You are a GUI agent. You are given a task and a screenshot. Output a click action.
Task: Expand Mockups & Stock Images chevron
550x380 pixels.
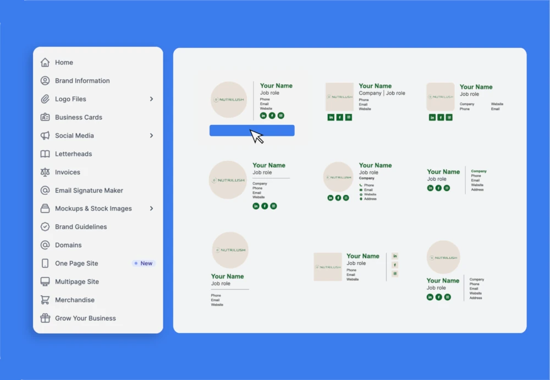(151, 209)
